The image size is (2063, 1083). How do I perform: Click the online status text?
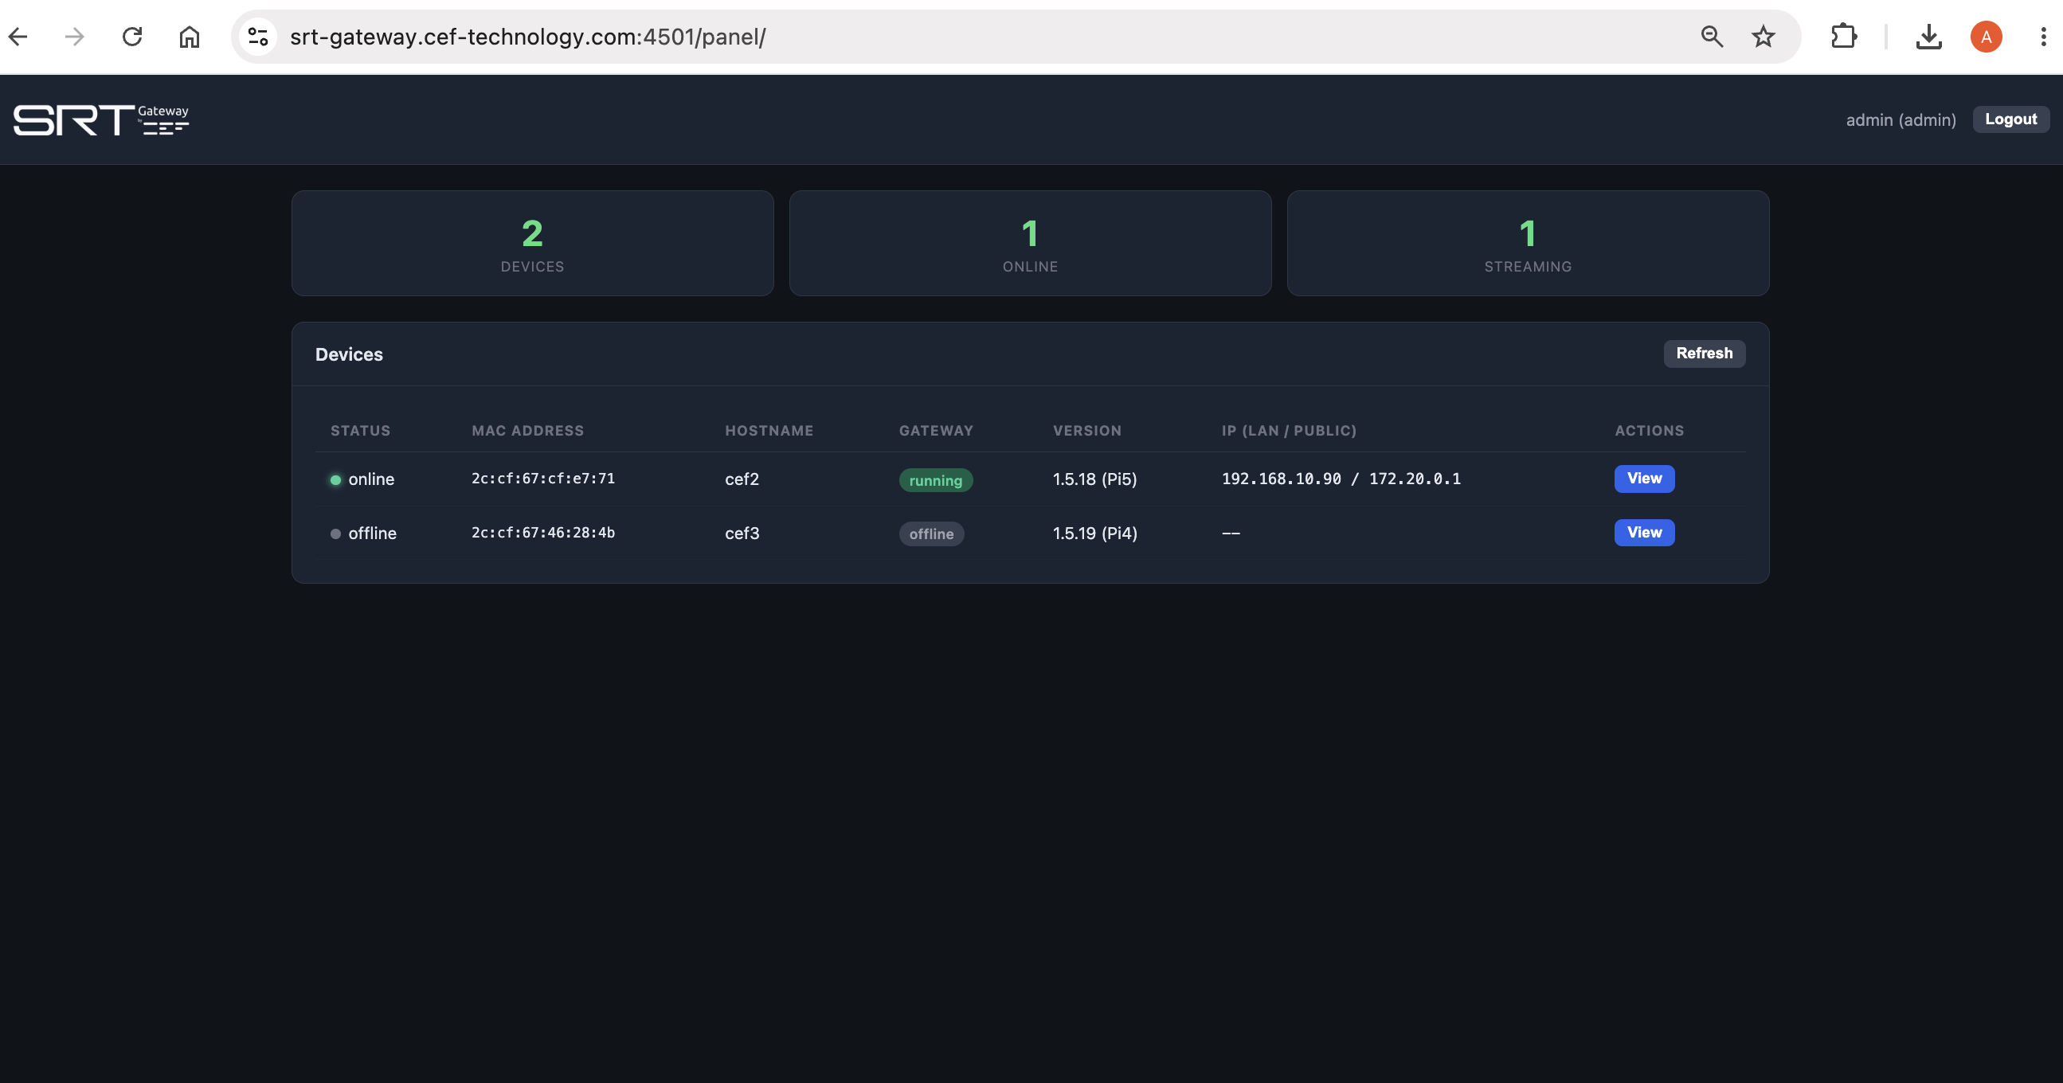[371, 479]
